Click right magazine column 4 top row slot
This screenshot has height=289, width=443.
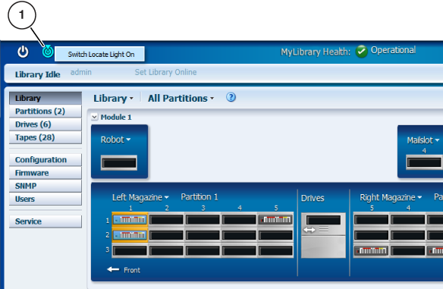click(x=408, y=220)
